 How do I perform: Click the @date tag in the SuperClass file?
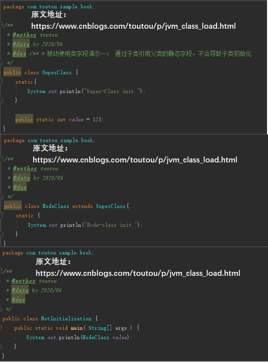pos(21,44)
